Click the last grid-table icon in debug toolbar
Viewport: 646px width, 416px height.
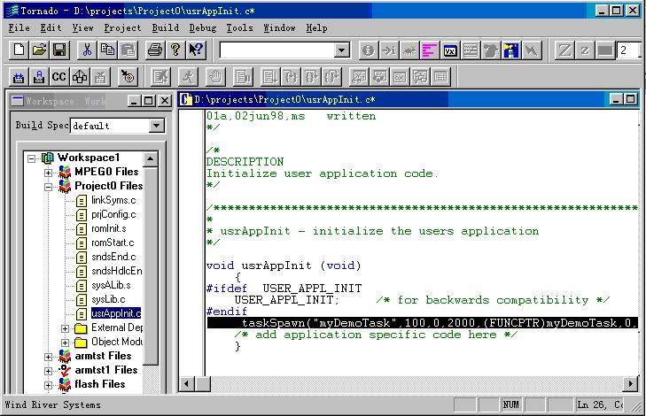point(440,76)
